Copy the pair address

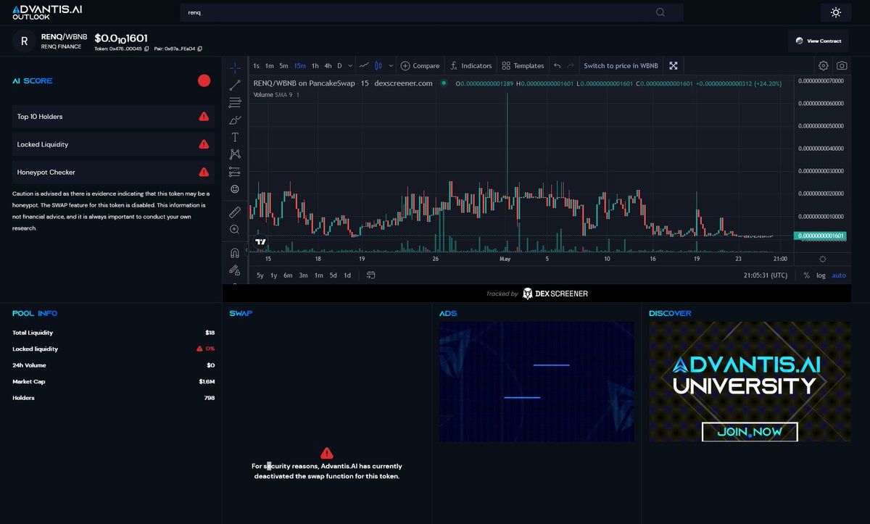pyautogui.click(x=200, y=49)
